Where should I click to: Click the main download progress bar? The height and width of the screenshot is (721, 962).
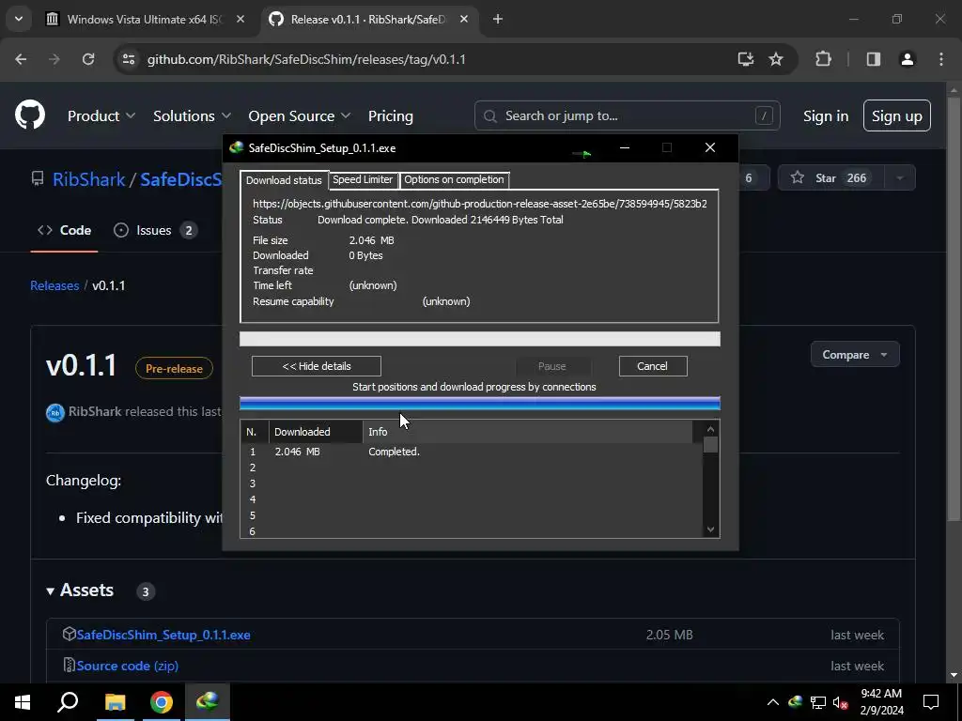tap(480, 339)
